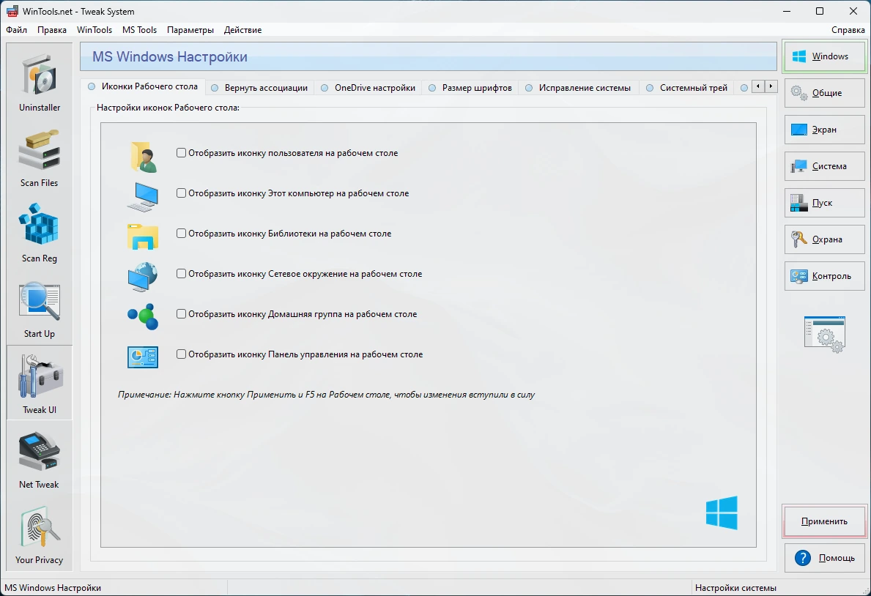Viewport: 871px width, 596px height.
Task: Open the 'Вернуть ассоциации' tab
Action: [259, 88]
